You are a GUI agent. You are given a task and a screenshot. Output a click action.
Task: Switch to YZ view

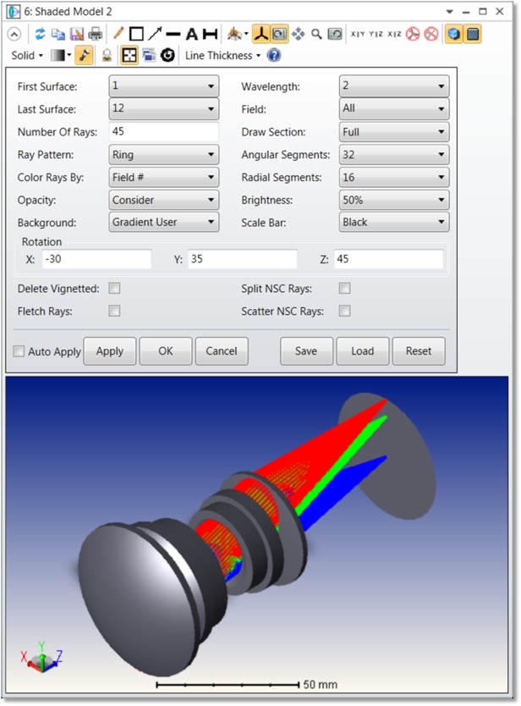376,34
